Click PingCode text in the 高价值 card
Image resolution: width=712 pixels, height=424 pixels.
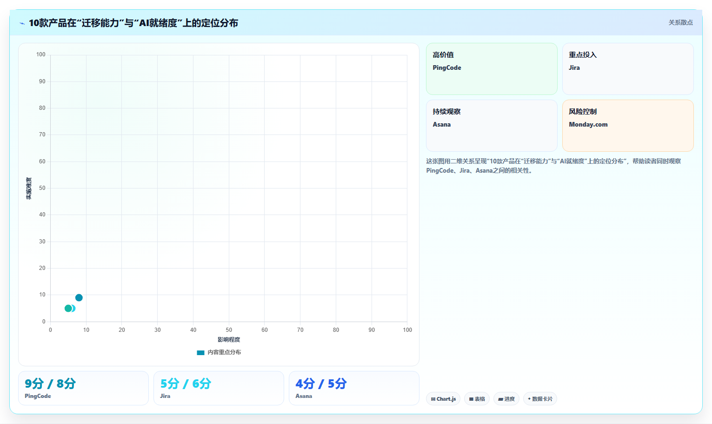point(447,67)
